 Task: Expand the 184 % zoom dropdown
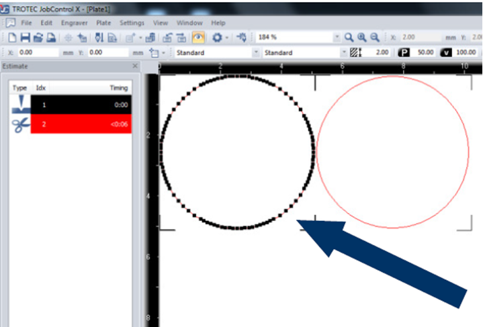click(337, 38)
